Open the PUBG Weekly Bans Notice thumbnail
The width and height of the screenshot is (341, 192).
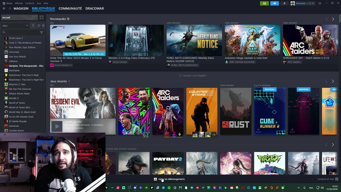194,40
